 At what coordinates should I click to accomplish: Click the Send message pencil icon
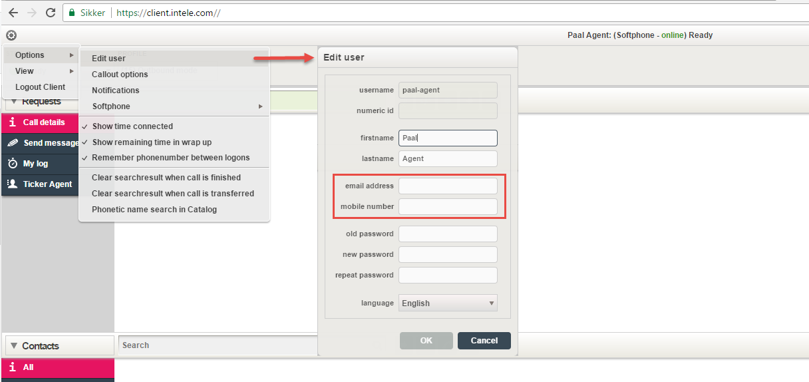12,143
